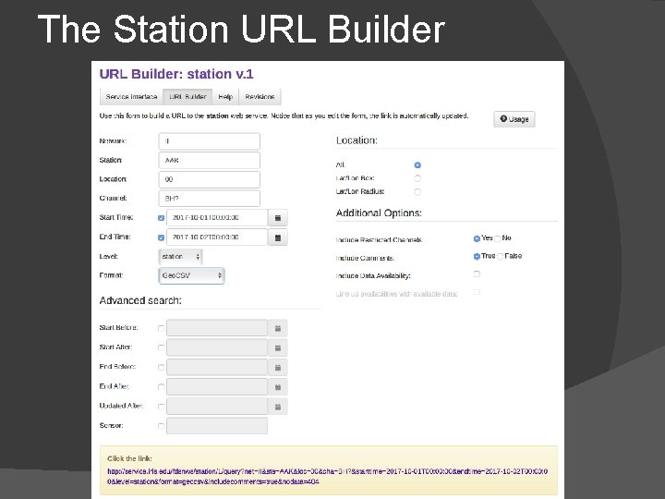Select the Lat/Lon Radius radio button
The width and height of the screenshot is (665, 499).
pyautogui.click(x=417, y=192)
